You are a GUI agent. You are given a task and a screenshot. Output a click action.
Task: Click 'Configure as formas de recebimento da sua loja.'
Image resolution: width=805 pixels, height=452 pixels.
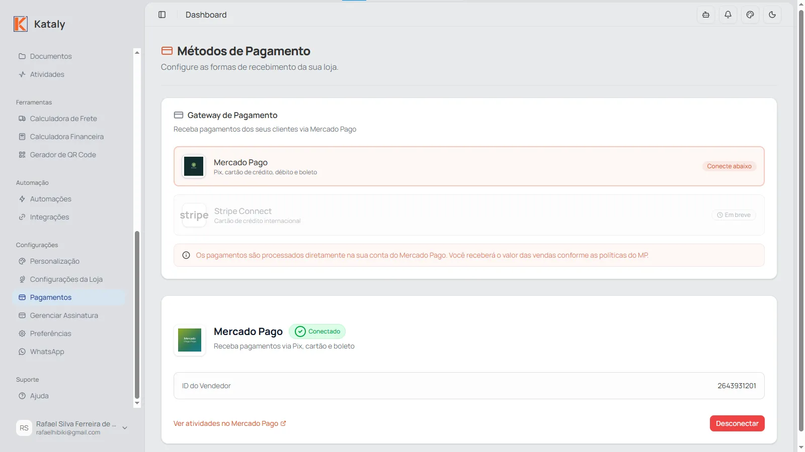pyautogui.click(x=250, y=67)
